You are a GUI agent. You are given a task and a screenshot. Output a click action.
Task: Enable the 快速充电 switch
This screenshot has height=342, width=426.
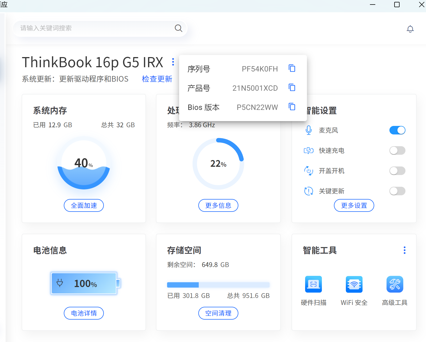(x=397, y=150)
